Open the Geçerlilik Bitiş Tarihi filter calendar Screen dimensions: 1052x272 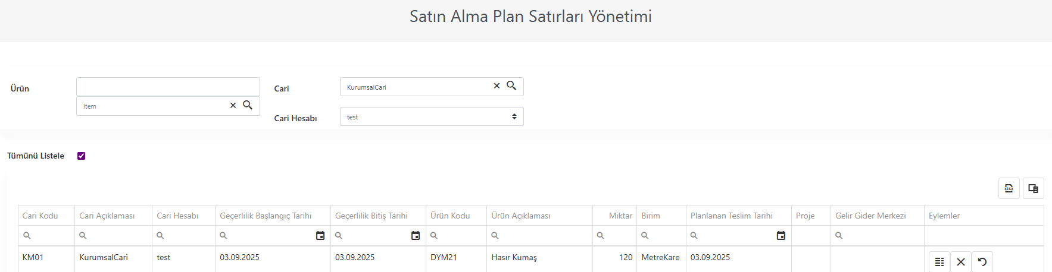(416, 236)
